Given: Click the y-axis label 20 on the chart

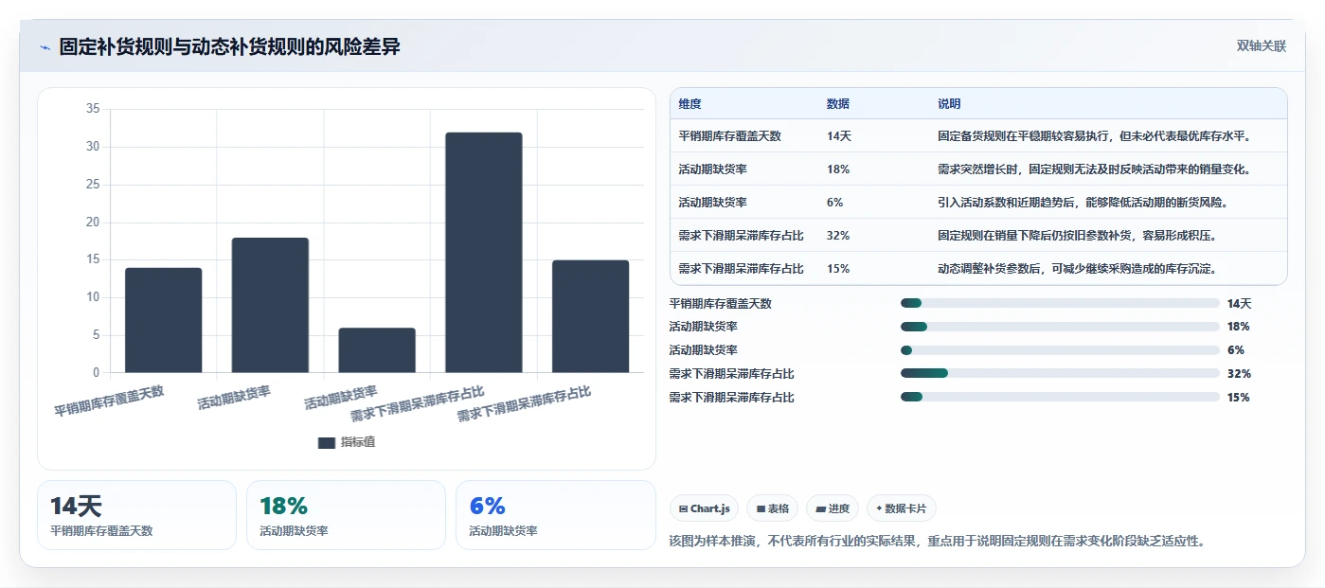Looking at the screenshot, I should 93,223.
